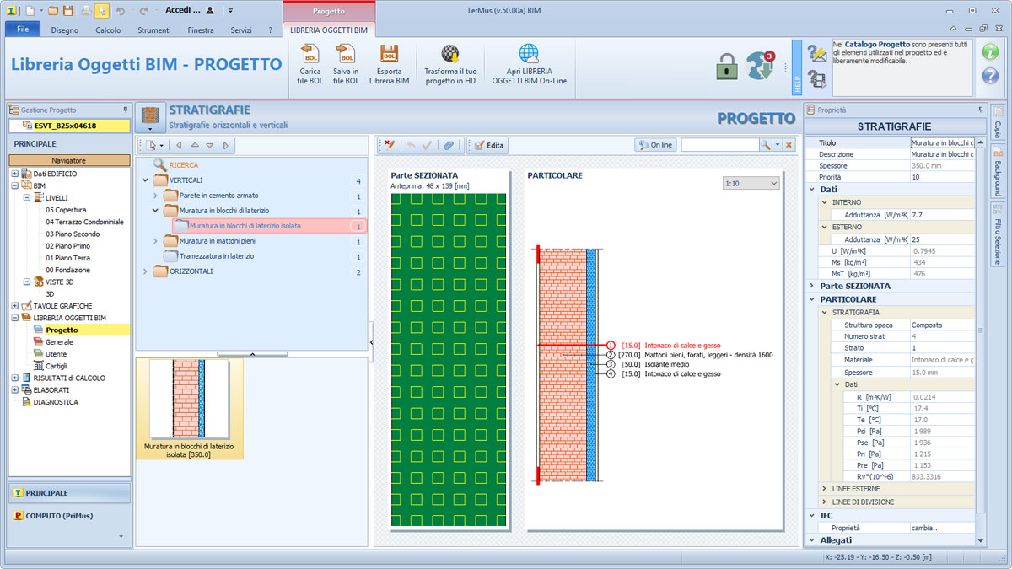Viewport: 1012px width, 569px height.
Task: Click the Navigatore button
Action: (x=69, y=160)
